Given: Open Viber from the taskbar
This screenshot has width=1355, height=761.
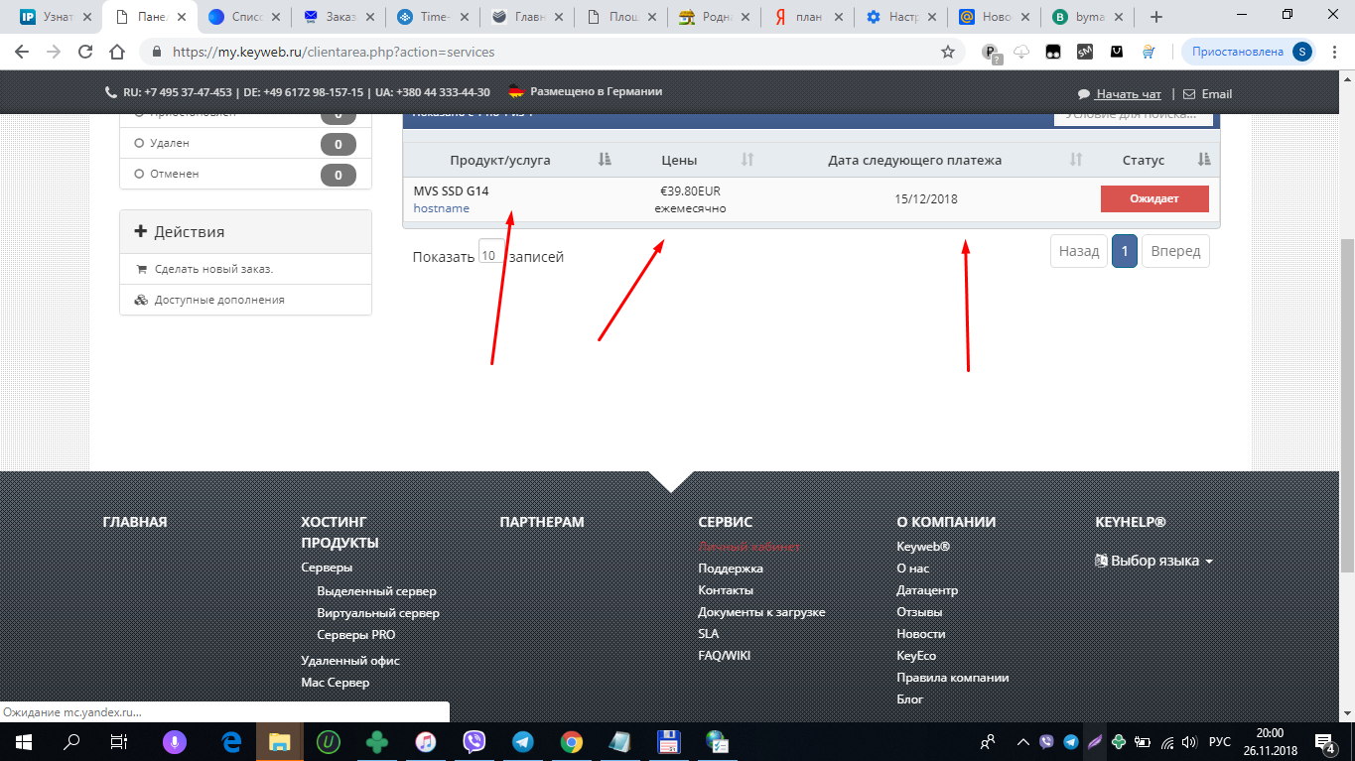Looking at the screenshot, I should pos(474,741).
